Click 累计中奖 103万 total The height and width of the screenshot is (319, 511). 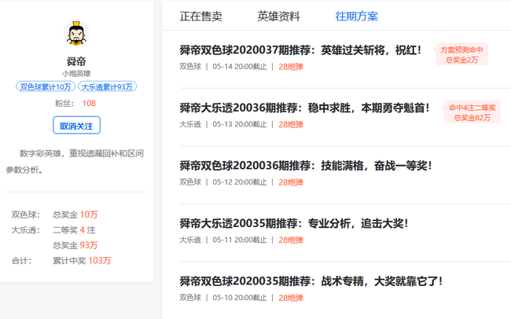[82, 261]
